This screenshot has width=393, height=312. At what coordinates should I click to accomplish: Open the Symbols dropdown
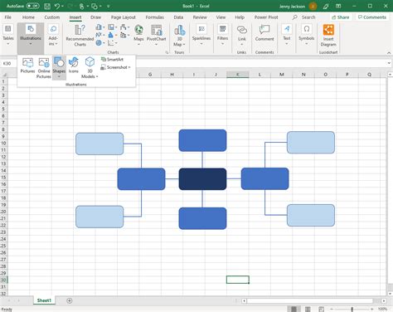coord(307,35)
